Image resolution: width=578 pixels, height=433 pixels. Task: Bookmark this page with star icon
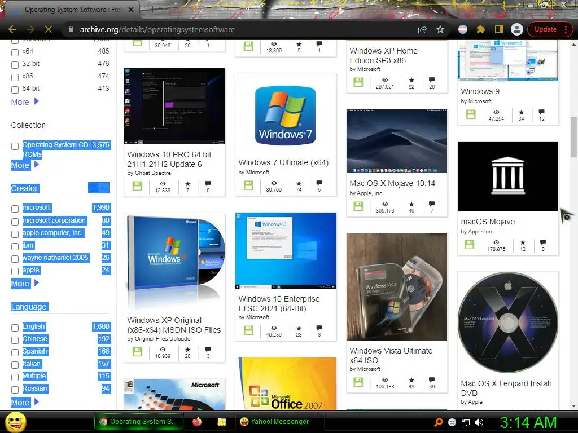click(x=440, y=29)
